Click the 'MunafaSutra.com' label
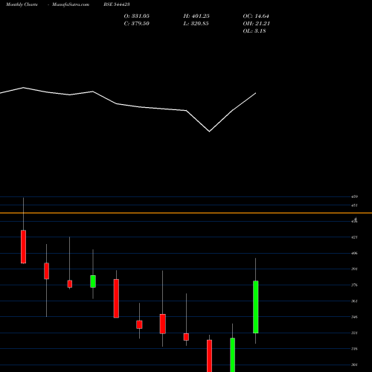Screen dimensions: 372x372 pos(71,4)
